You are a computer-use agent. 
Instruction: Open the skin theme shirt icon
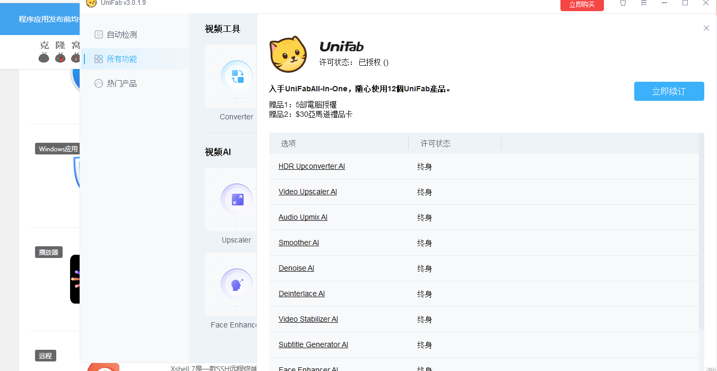[x=623, y=3]
